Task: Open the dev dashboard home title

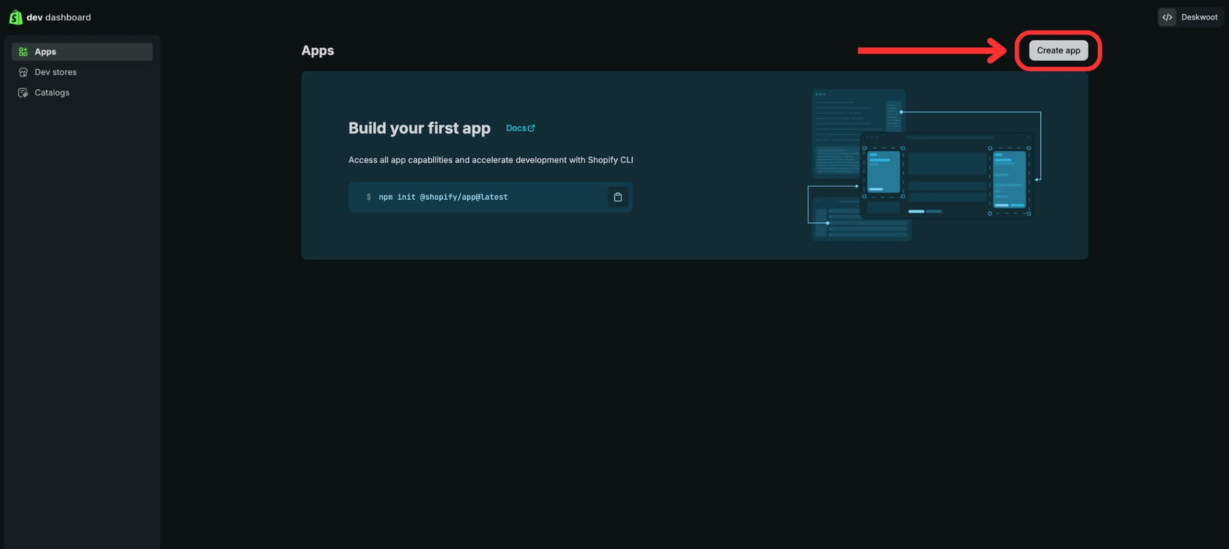Action: pyautogui.click(x=59, y=17)
